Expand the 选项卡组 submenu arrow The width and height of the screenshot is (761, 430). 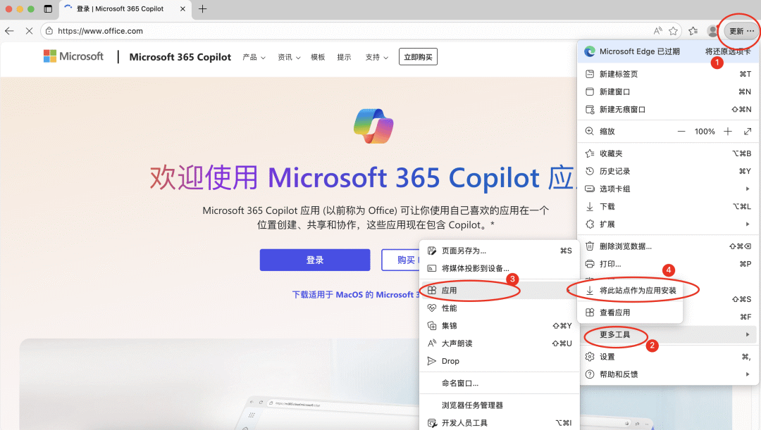point(747,188)
